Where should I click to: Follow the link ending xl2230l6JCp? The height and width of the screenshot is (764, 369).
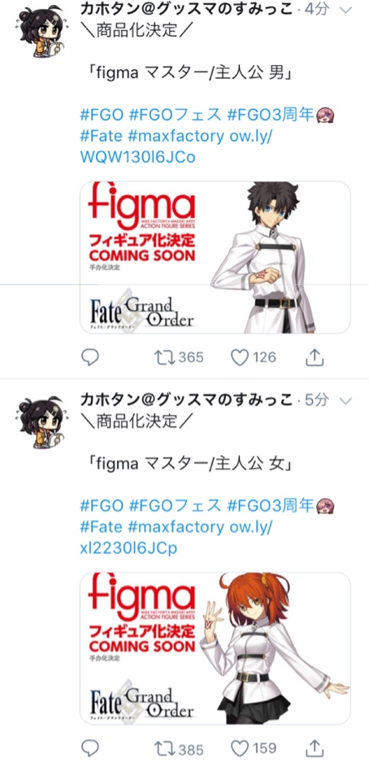(176, 537)
